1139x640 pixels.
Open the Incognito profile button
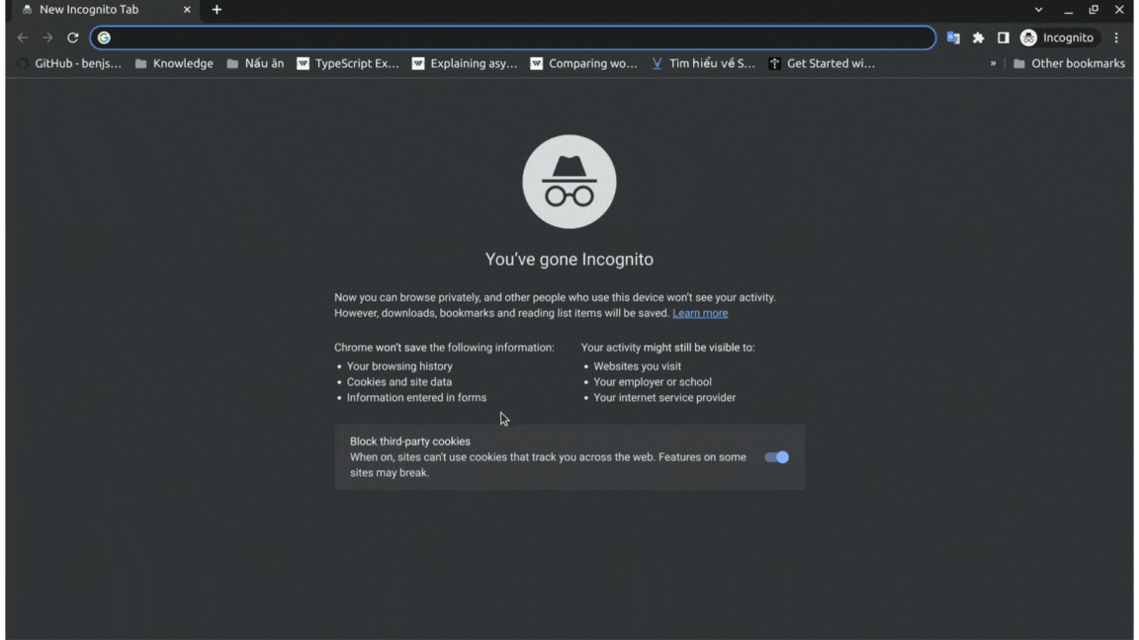pos(1058,38)
